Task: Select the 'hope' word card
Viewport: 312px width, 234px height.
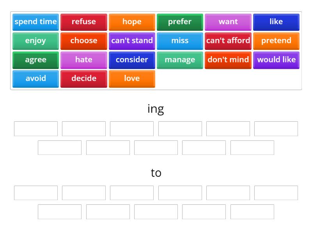Action: point(132,22)
